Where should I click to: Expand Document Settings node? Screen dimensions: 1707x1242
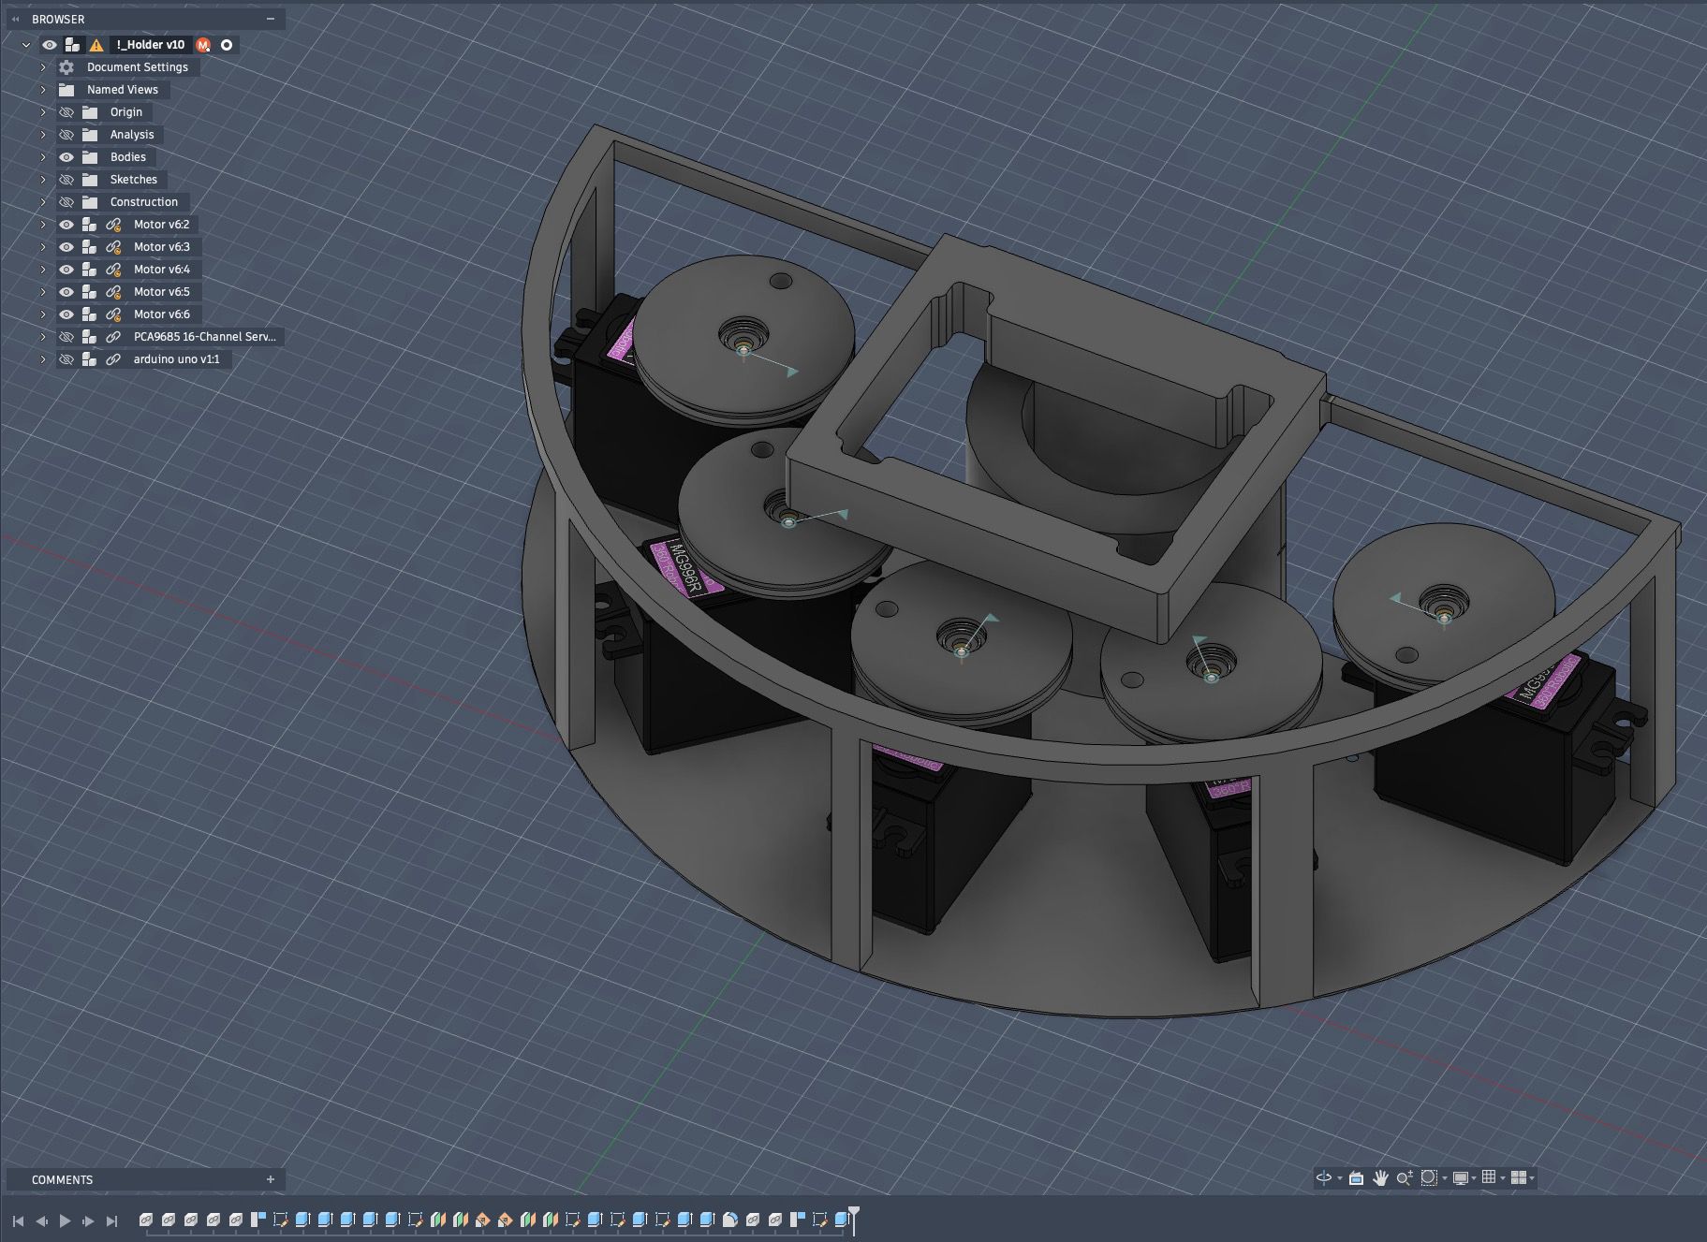click(x=43, y=67)
